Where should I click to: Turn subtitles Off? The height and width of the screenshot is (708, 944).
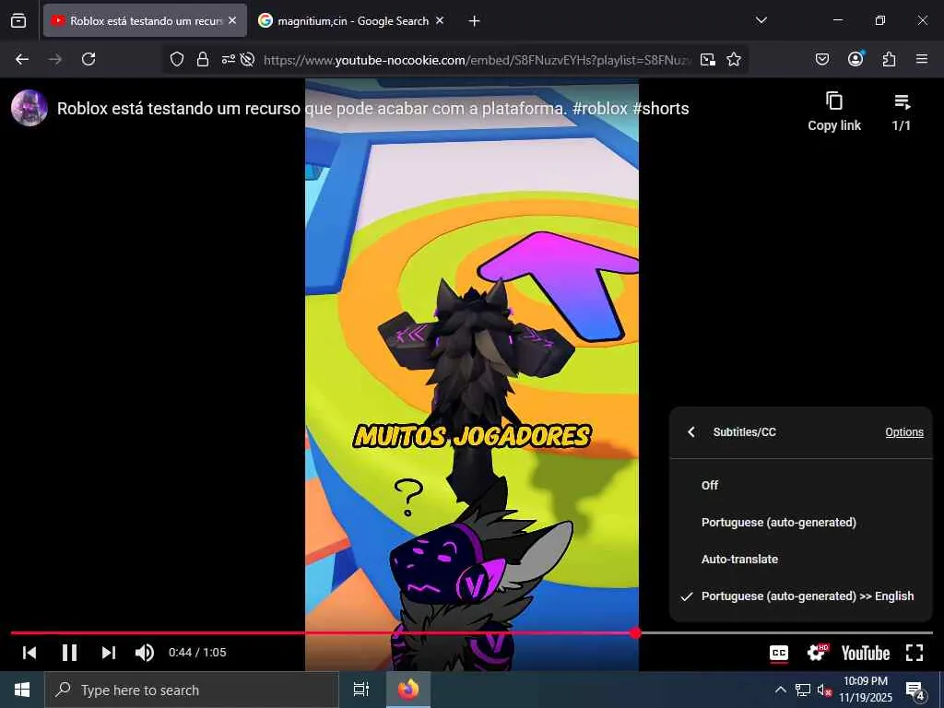tap(801, 485)
